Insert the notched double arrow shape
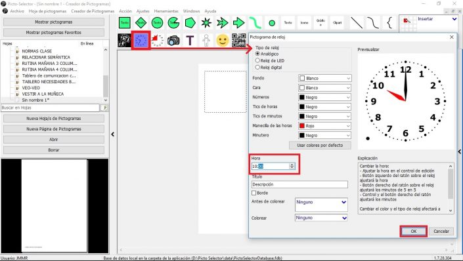Viewport: 463px width, 261px height. pos(223,23)
